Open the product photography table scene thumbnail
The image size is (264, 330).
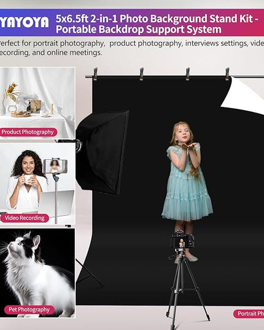click(x=37, y=103)
